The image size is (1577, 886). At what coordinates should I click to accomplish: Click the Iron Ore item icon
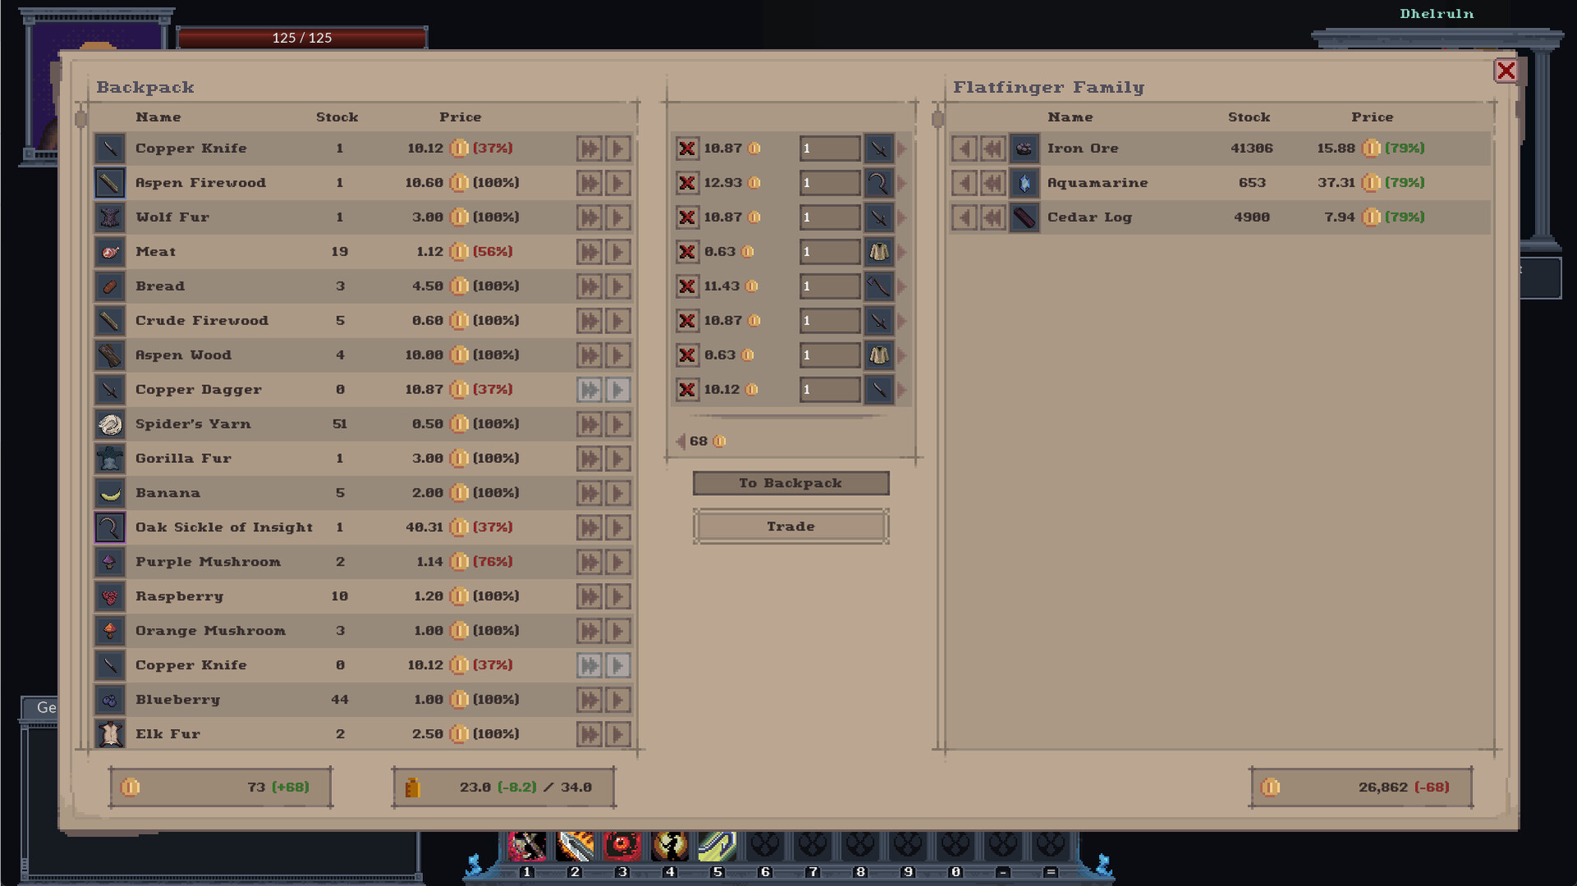point(1023,148)
